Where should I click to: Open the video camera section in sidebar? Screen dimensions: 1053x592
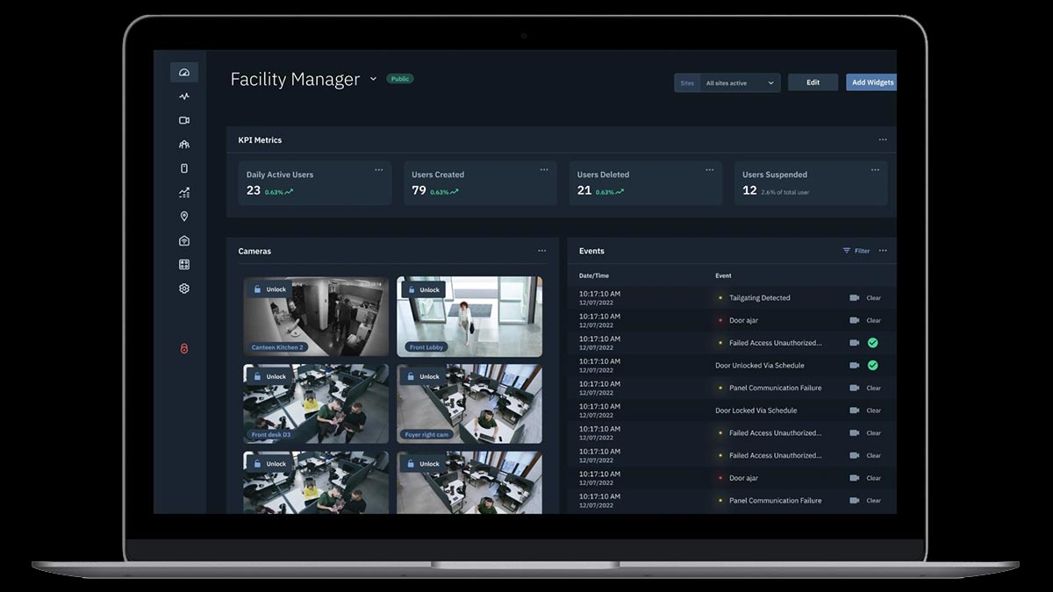coord(184,120)
